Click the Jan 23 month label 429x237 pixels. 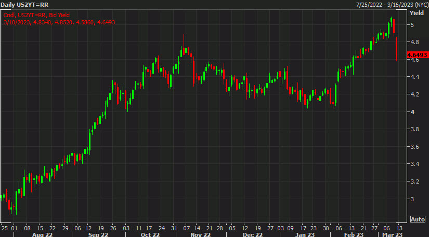(305, 234)
